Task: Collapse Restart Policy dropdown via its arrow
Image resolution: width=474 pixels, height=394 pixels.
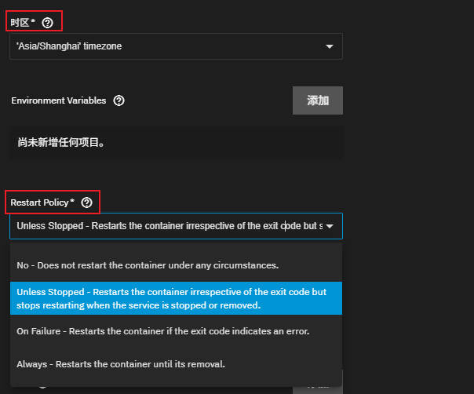Action: 330,226
